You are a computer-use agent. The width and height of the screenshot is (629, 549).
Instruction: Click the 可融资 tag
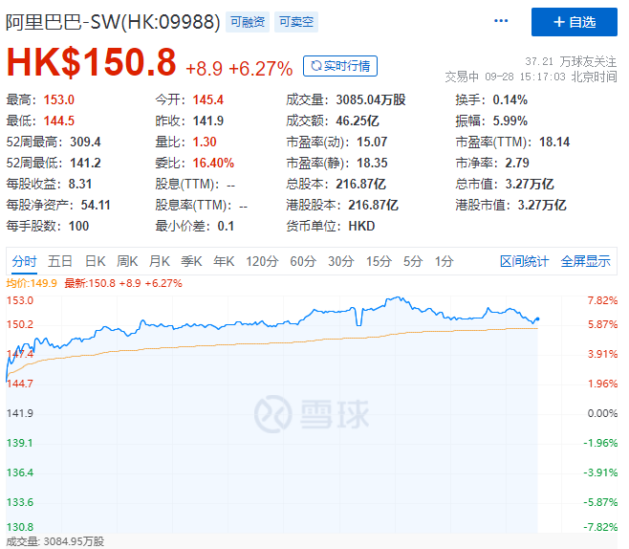(247, 20)
